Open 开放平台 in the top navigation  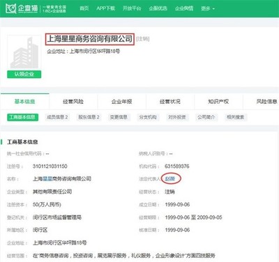click(x=132, y=8)
